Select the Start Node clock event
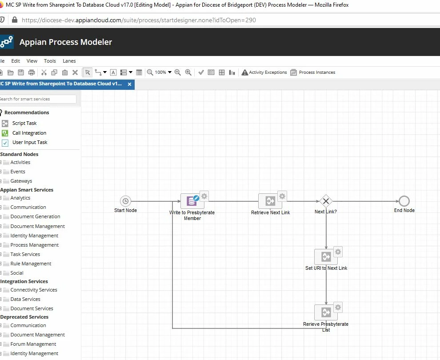The height and width of the screenshot is (360, 440). (125, 201)
